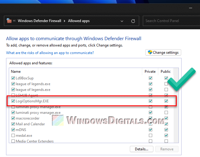Enable Public for checked luminati proxy manager.exe
The height and width of the screenshot is (157, 200).
point(166,113)
